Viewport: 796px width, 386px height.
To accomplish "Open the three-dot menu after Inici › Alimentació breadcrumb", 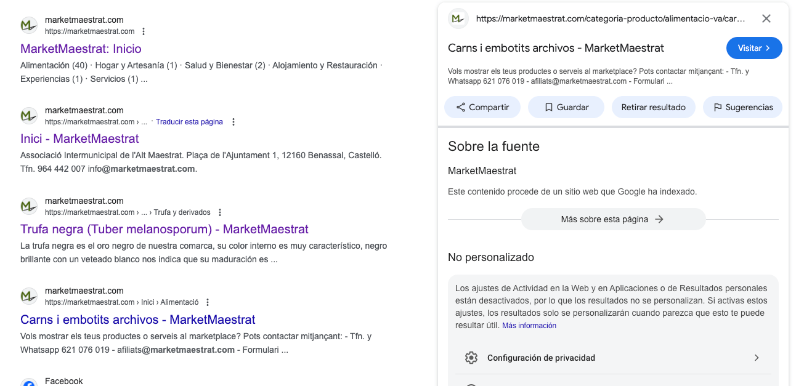I will click(x=208, y=302).
